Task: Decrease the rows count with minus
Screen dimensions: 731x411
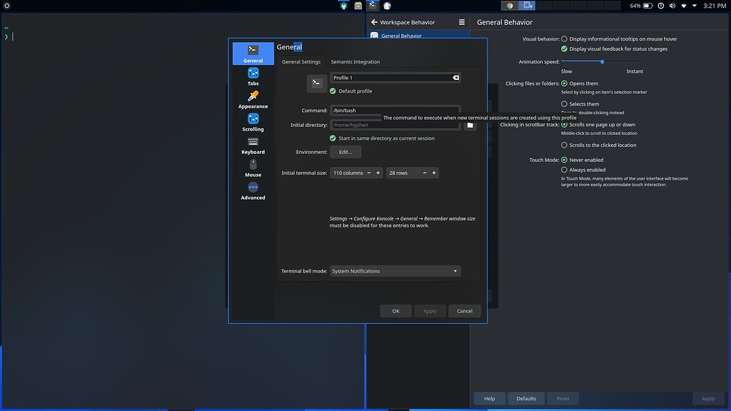Action: click(x=424, y=173)
